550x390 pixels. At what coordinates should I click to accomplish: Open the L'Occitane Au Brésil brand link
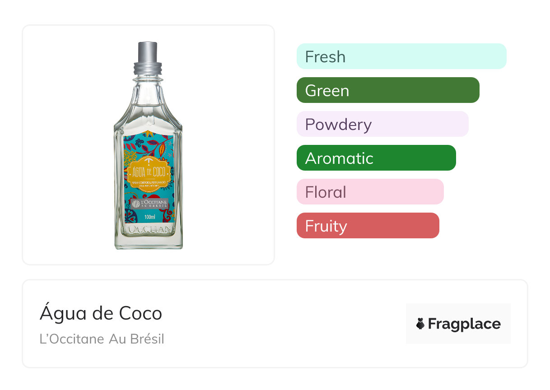[x=102, y=339]
